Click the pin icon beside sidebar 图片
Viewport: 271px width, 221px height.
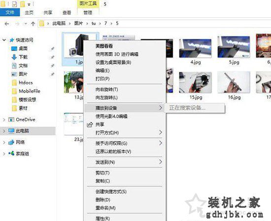tap(52, 74)
